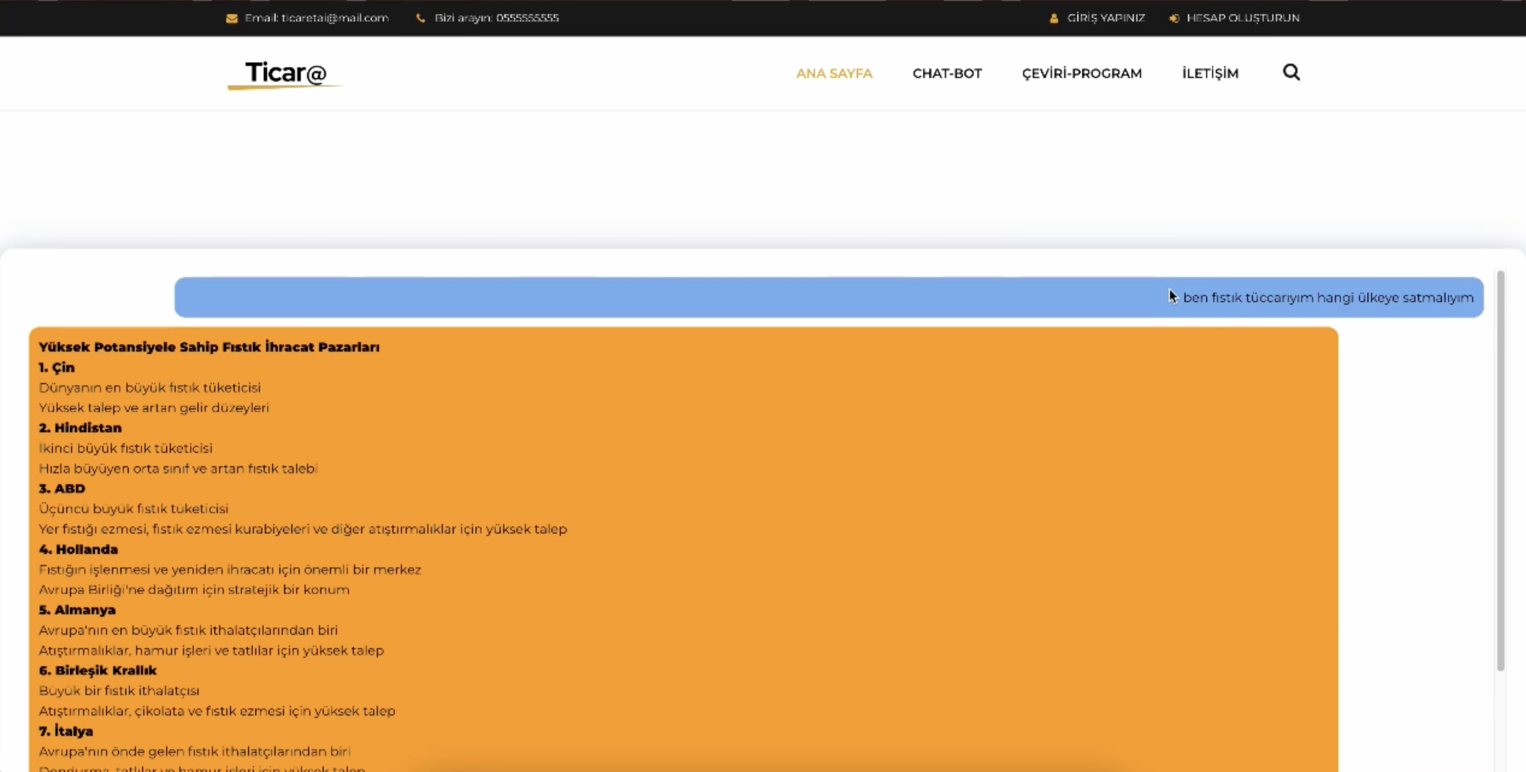This screenshot has width=1526, height=772.
Task: Click the email envelope icon
Action: (x=232, y=18)
